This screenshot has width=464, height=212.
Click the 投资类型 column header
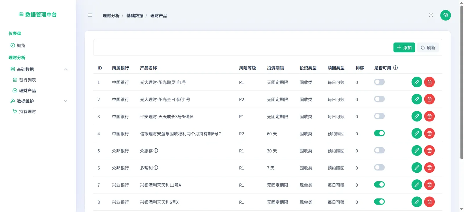point(308,68)
